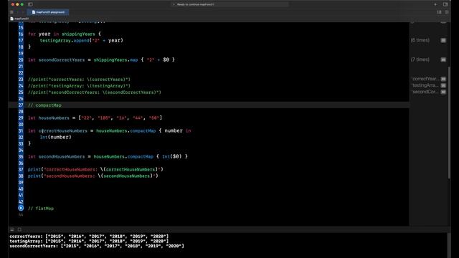Open the related items grid icon
Image resolution: width=459 pixels, height=258 pixels.
[x=11, y=12]
